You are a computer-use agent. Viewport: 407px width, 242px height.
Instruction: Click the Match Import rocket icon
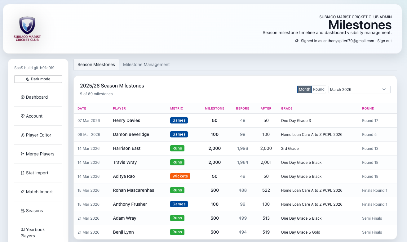22,192
